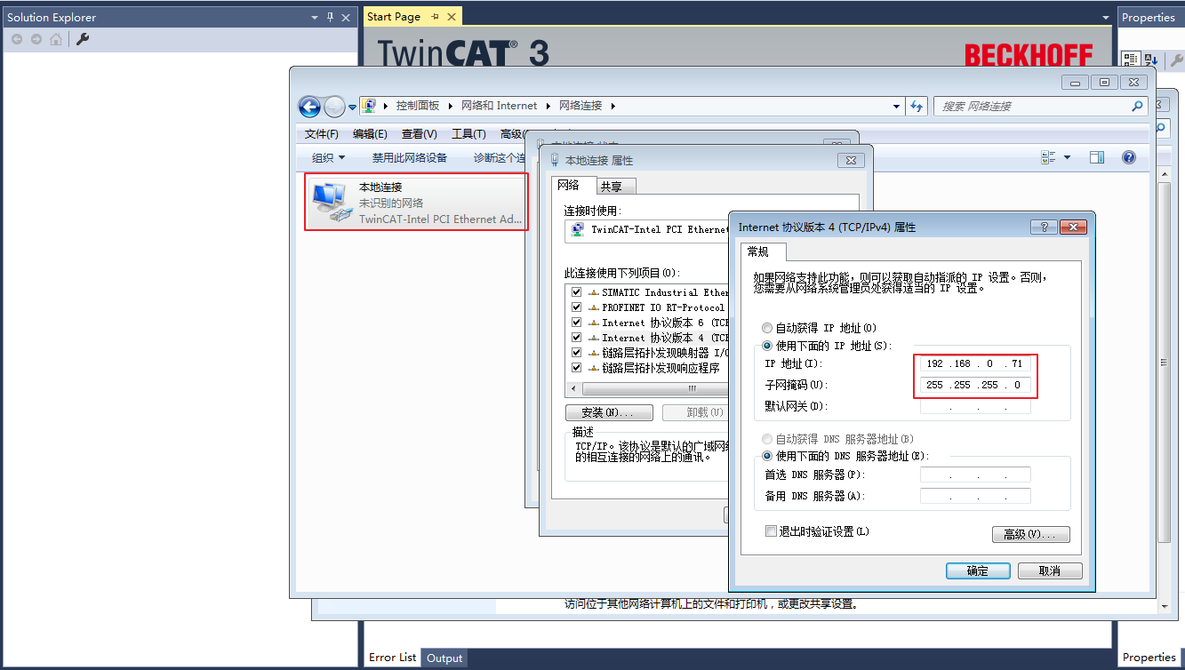Screen dimensions: 1185x670
Task: Go back in Network Connections explorer
Action: [309, 107]
